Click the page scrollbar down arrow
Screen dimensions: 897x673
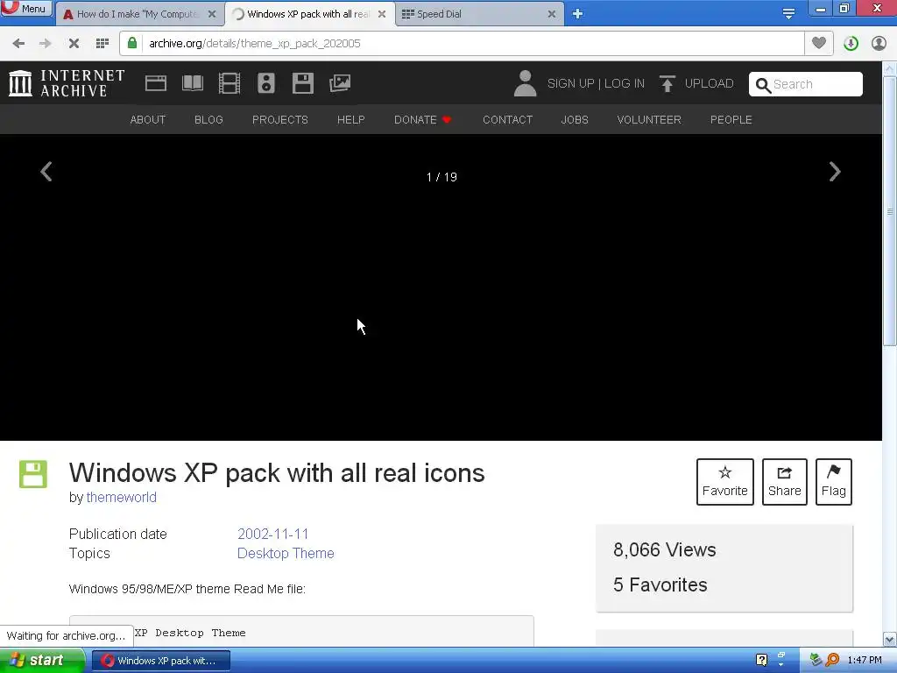[890, 639]
